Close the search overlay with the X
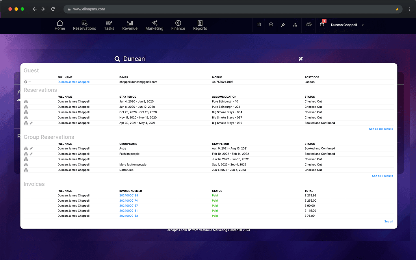The image size is (416, 260). pyautogui.click(x=301, y=59)
